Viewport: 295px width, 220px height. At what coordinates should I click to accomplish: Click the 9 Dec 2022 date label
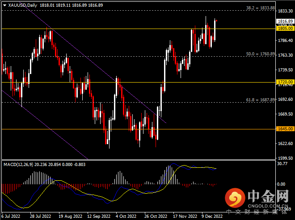(x=212, y=216)
